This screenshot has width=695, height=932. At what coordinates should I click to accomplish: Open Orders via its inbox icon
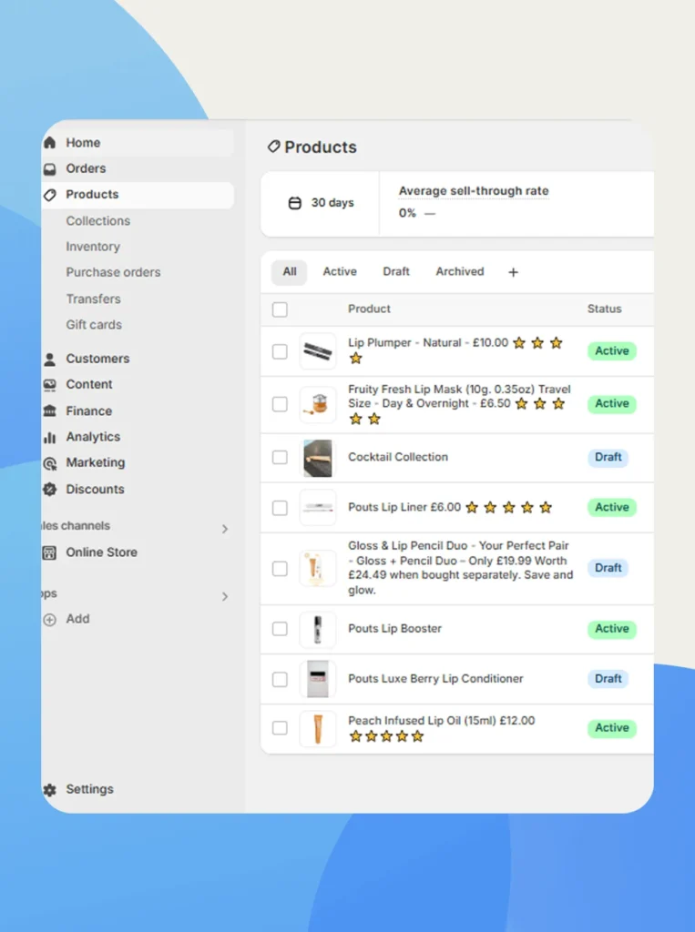[49, 169]
